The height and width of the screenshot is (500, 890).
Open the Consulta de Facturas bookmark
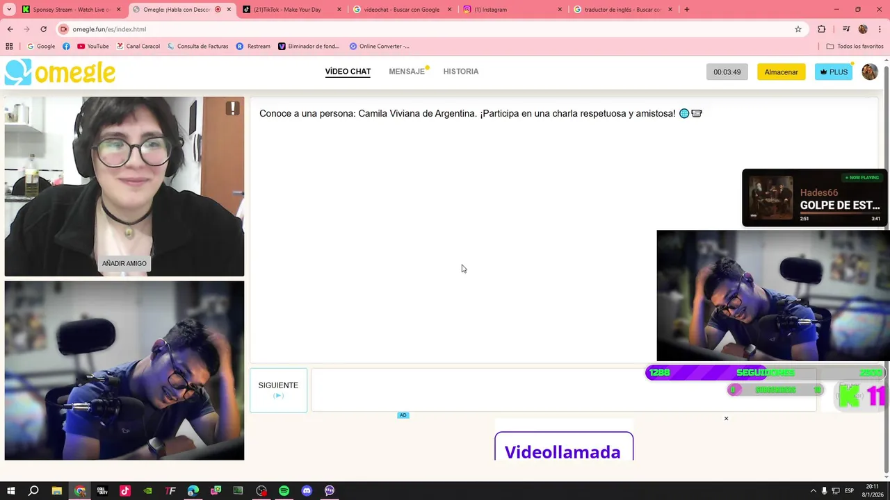(x=197, y=46)
